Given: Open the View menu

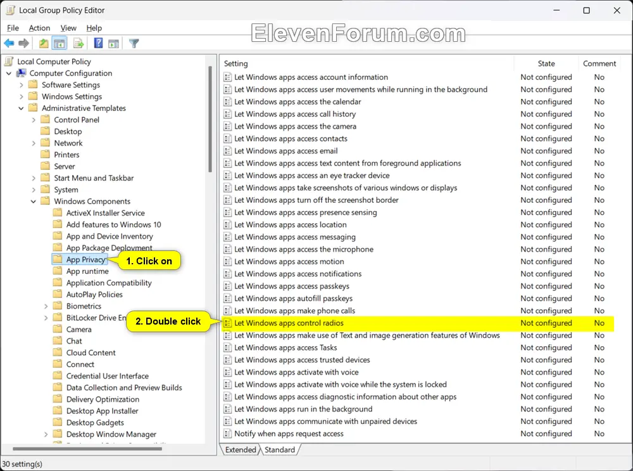Looking at the screenshot, I should [x=68, y=28].
